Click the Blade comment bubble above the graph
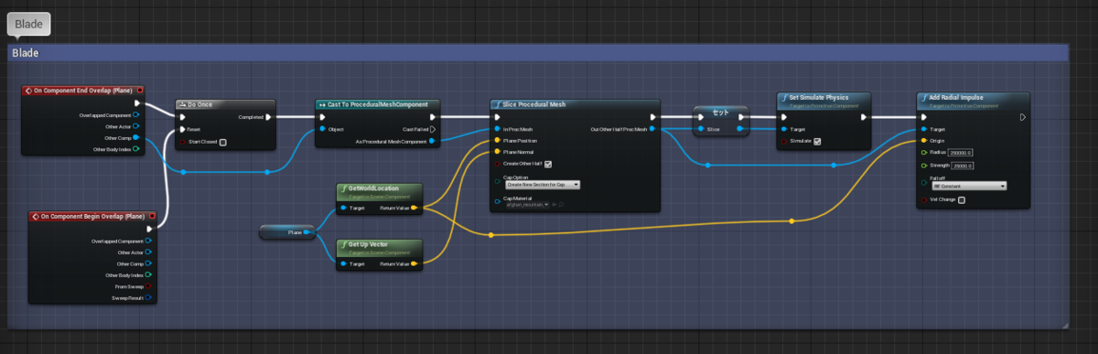Viewport: 1098px width, 354px height. [x=29, y=24]
